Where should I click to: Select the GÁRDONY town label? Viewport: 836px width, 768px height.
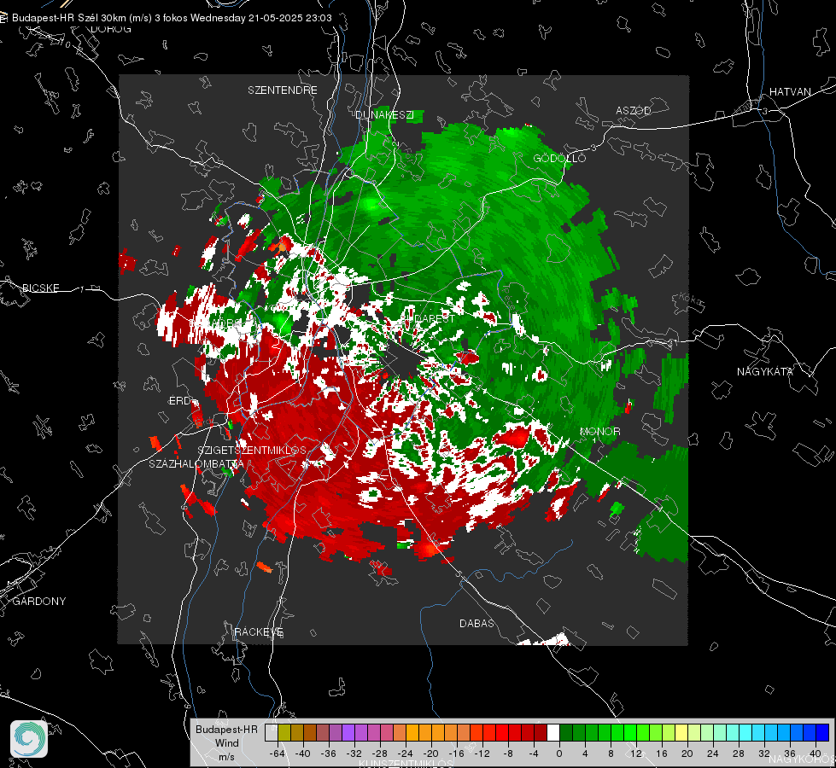point(39,602)
